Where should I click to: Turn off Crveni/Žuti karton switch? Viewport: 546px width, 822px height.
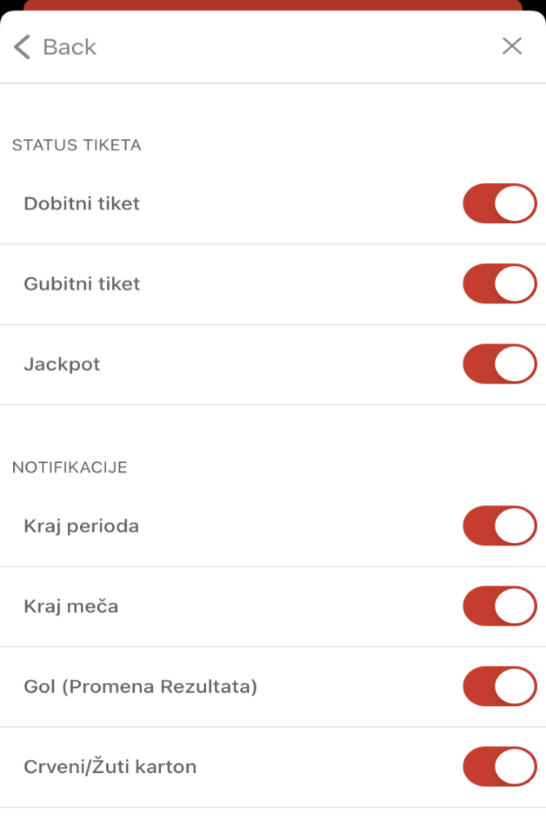[500, 766]
